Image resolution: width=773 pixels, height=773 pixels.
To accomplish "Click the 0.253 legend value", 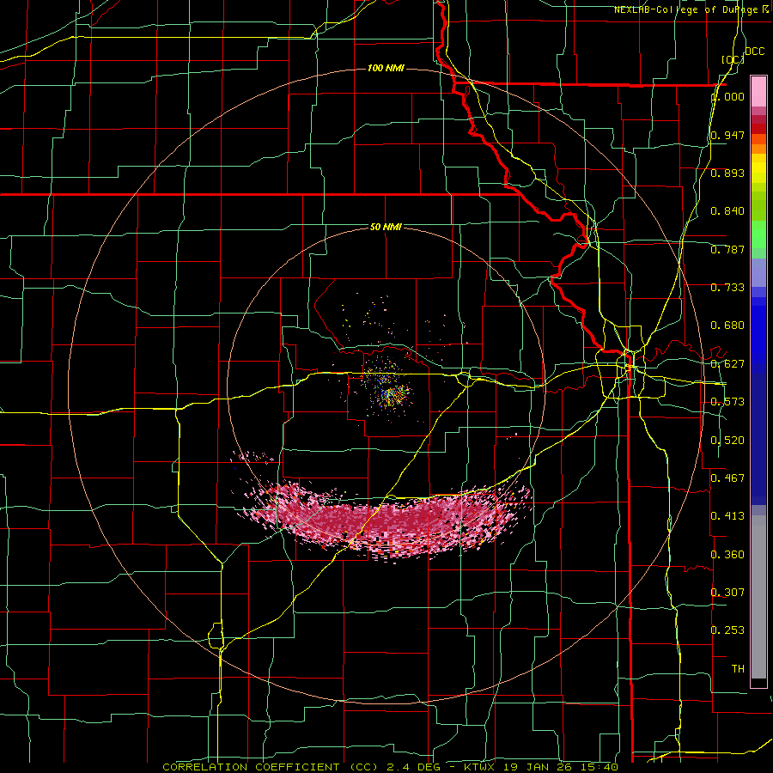I will pos(727,630).
